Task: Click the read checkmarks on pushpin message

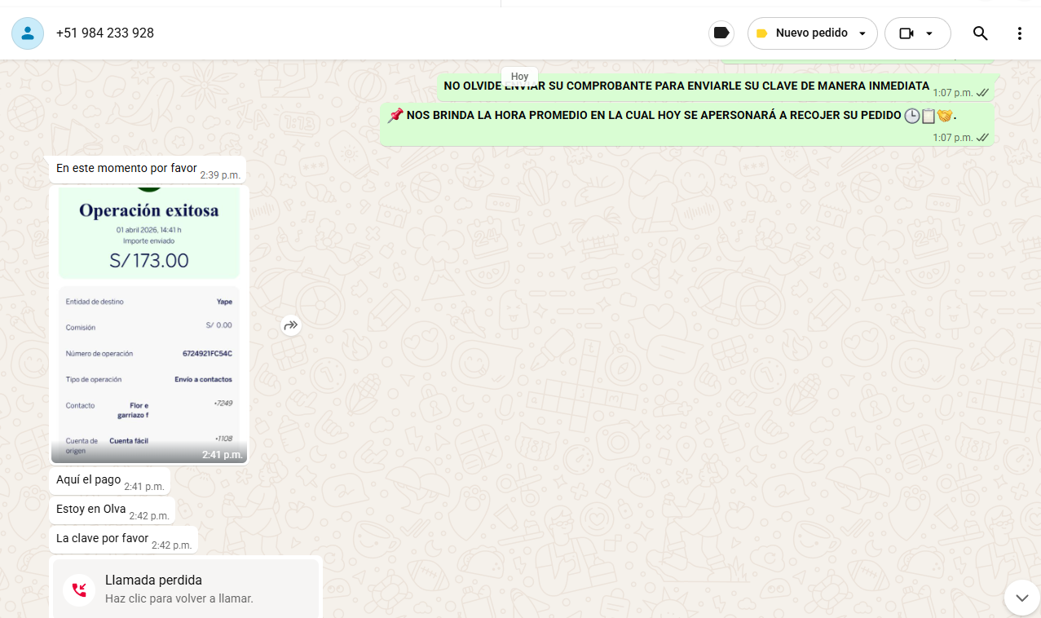Action: (x=982, y=138)
